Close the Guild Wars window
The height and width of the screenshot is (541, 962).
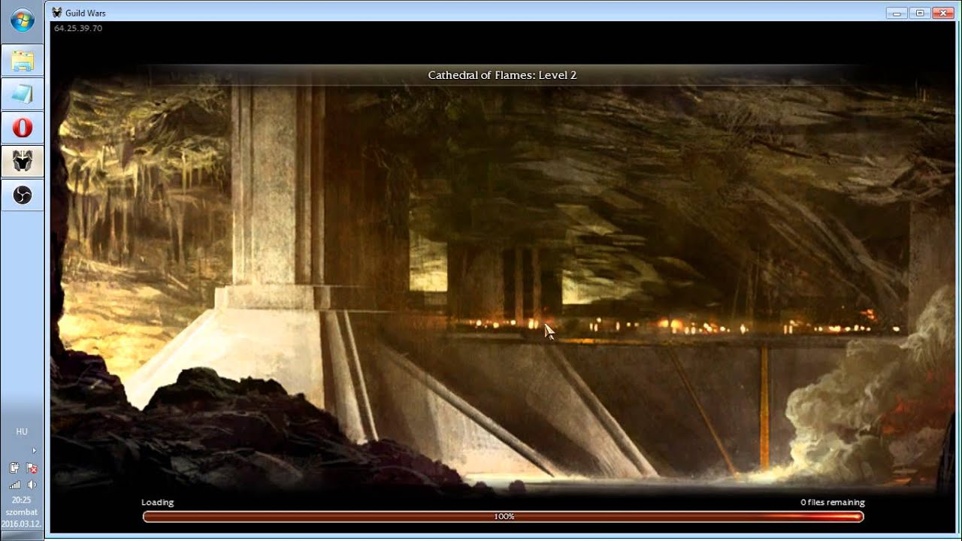942,13
